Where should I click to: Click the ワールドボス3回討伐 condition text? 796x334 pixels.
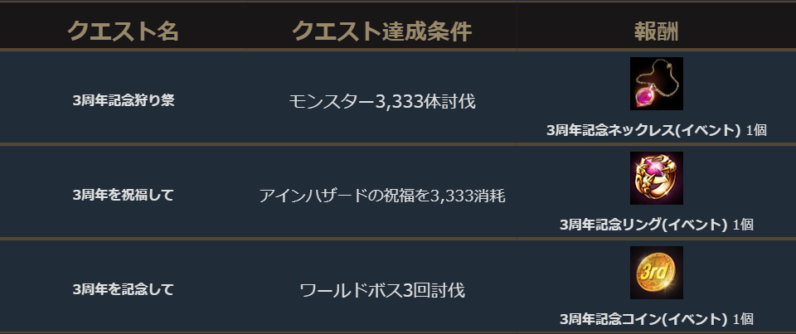[x=381, y=290]
